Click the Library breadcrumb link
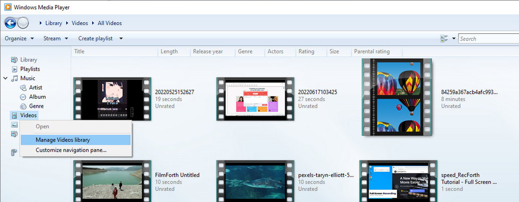The height and width of the screenshot is (202, 519). click(53, 23)
